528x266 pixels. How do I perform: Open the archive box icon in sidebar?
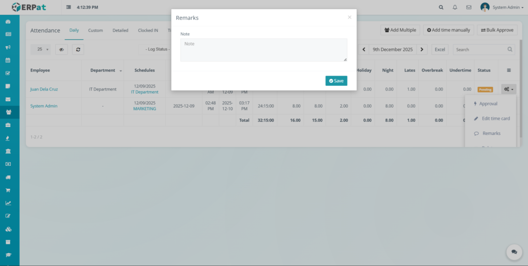[8, 242]
